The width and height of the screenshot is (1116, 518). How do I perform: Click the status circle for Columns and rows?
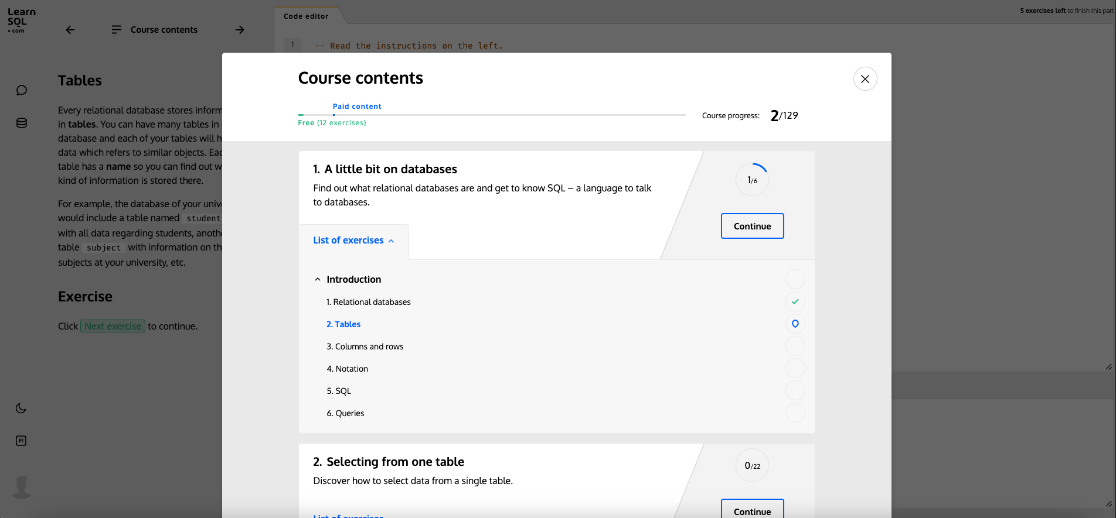coord(795,346)
